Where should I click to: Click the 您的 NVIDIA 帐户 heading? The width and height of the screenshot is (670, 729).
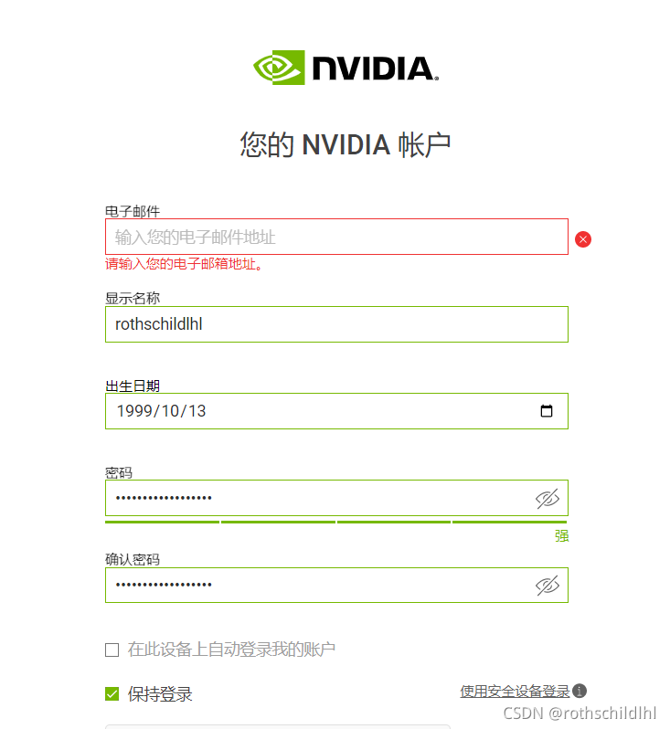pyautogui.click(x=346, y=144)
